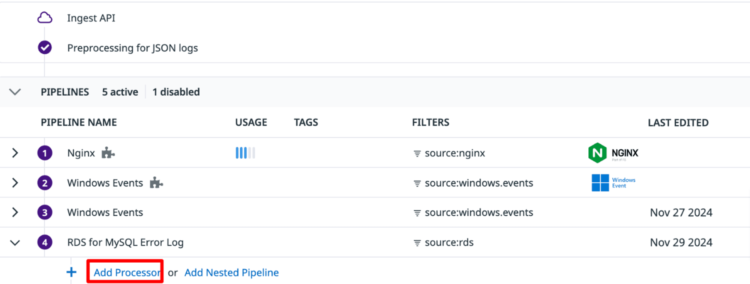Click the Windows Event logo
The image size is (750, 284).
click(x=613, y=183)
